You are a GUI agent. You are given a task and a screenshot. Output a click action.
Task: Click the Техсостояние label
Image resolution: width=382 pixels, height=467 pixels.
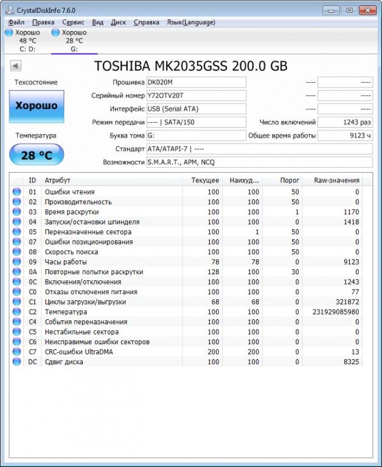(x=36, y=82)
